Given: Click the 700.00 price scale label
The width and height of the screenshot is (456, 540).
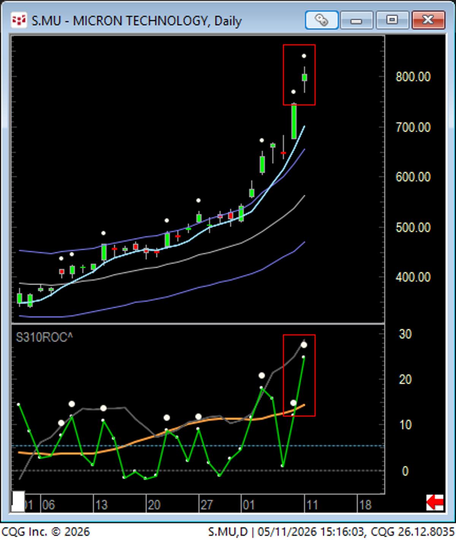Looking at the screenshot, I should tap(413, 127).
